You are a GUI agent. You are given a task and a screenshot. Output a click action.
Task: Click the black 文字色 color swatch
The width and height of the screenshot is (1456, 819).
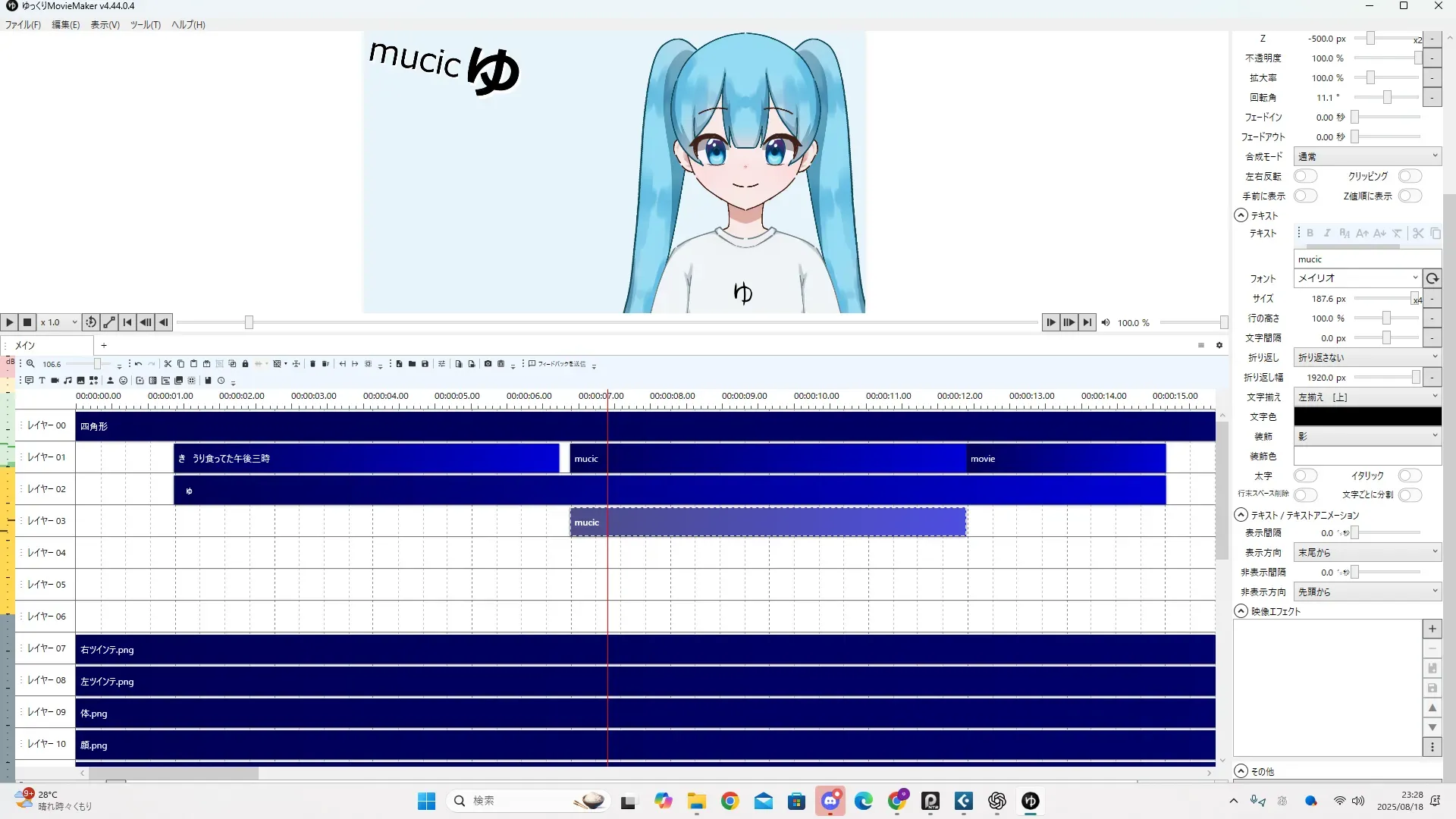tap(1367, 416)
